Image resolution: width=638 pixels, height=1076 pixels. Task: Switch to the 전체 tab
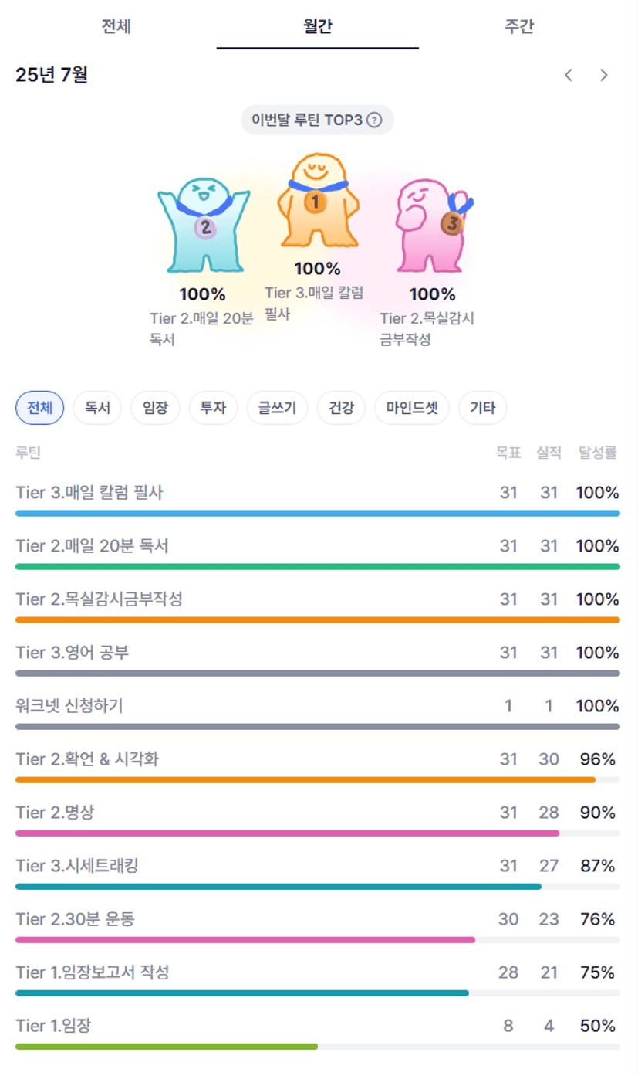[x=116, y=26]
